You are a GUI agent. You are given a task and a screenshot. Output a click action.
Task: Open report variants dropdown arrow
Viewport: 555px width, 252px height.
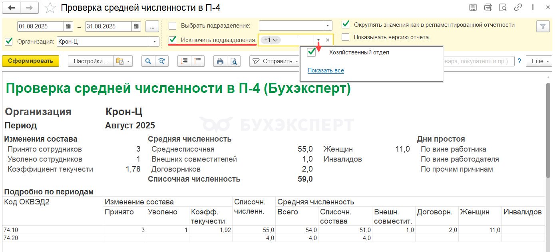(129, 61)
